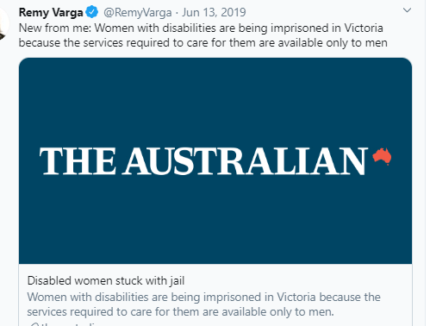430x326 pixels.
Task: Open the Remy Varga profile name
Action: click(x=51, y=12)
